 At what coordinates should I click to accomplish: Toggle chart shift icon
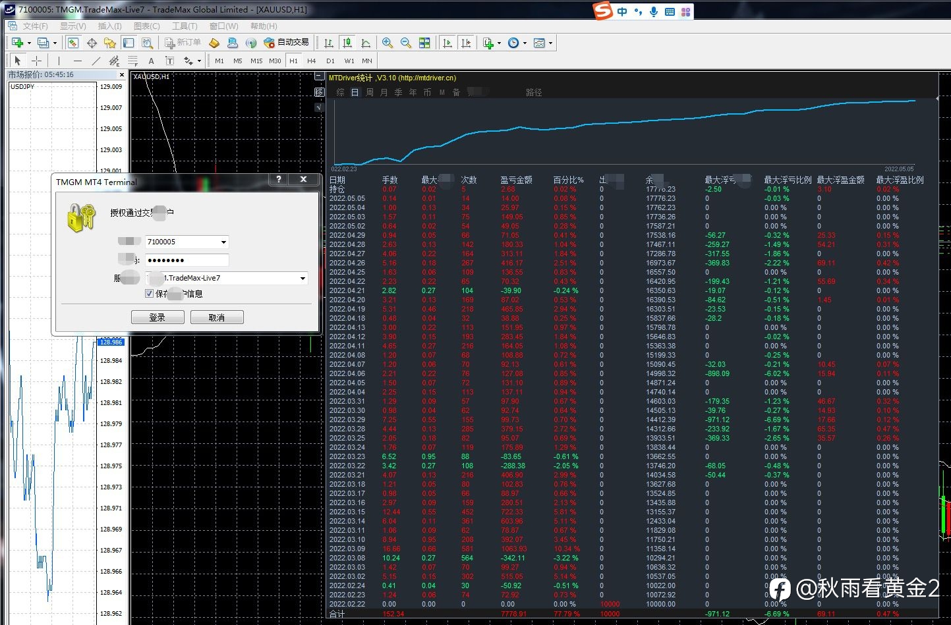pyautogui.click(x=466, y=43)
